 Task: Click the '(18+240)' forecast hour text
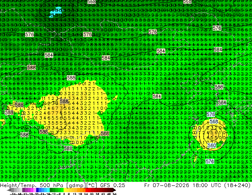pyautogui.click(x=238, y=185)
